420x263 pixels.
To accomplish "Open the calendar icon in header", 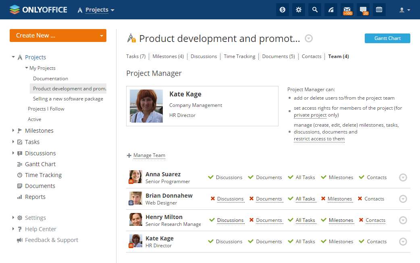I will [379, 10].
